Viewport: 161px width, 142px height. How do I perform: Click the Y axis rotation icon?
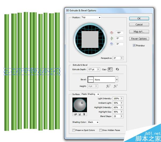tap(112, 38)
